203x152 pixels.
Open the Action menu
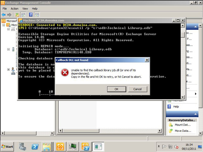pyautogui.click(x=14, y=9)
